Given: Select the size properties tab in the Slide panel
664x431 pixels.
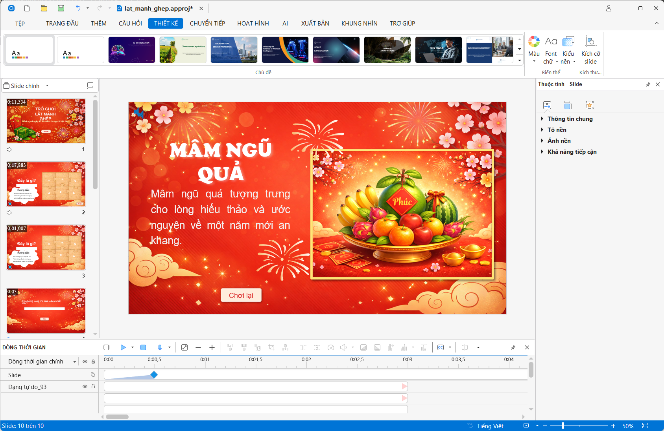Looking at the screenshot, I should tap(568, 105).
